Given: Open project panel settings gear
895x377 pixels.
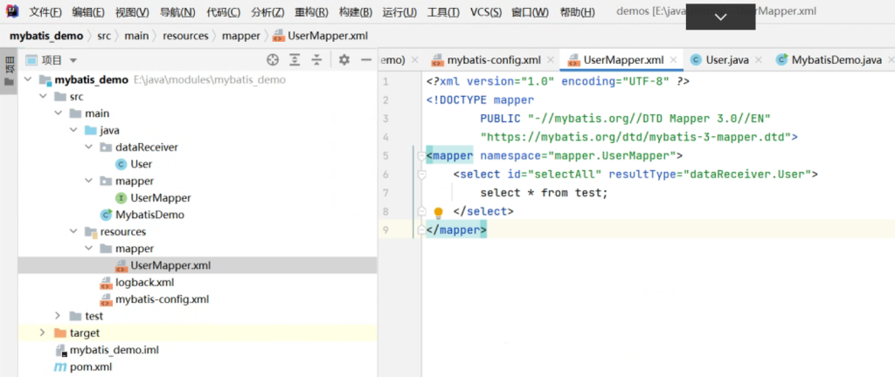Looking at the screenshot, I should [343, 60].
